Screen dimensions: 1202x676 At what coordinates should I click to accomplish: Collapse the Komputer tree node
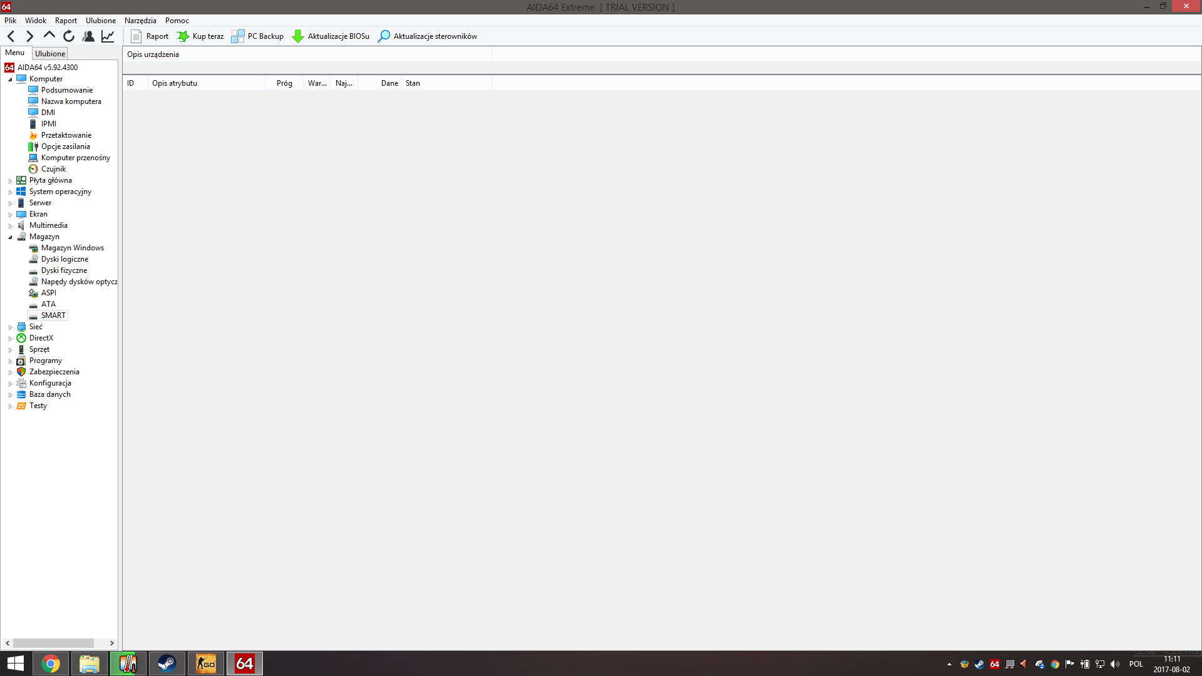pos(10,79)
